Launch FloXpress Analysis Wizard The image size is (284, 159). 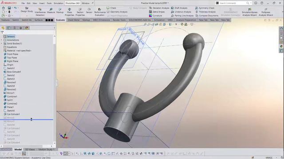[x=266, y=12]
